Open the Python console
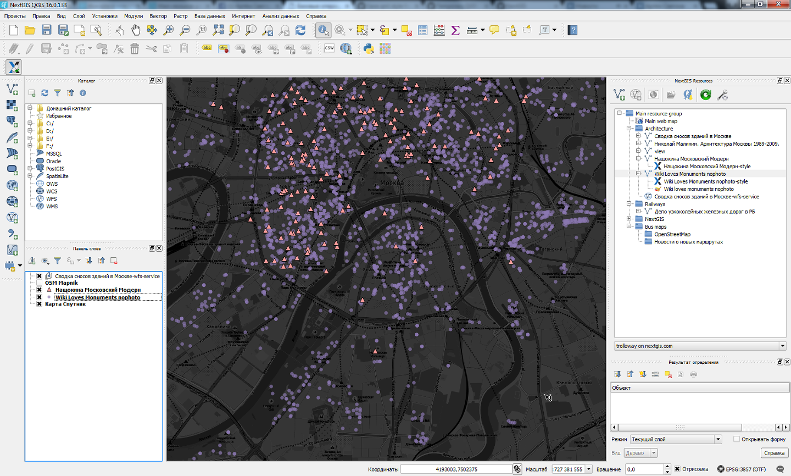The width and height of the screenshot is (791, 476). [369, 49]
